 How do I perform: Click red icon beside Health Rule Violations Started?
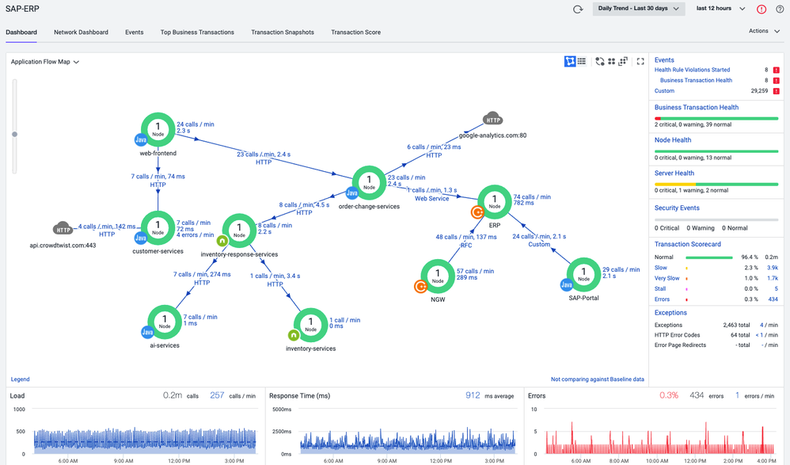tap(776, 70)
